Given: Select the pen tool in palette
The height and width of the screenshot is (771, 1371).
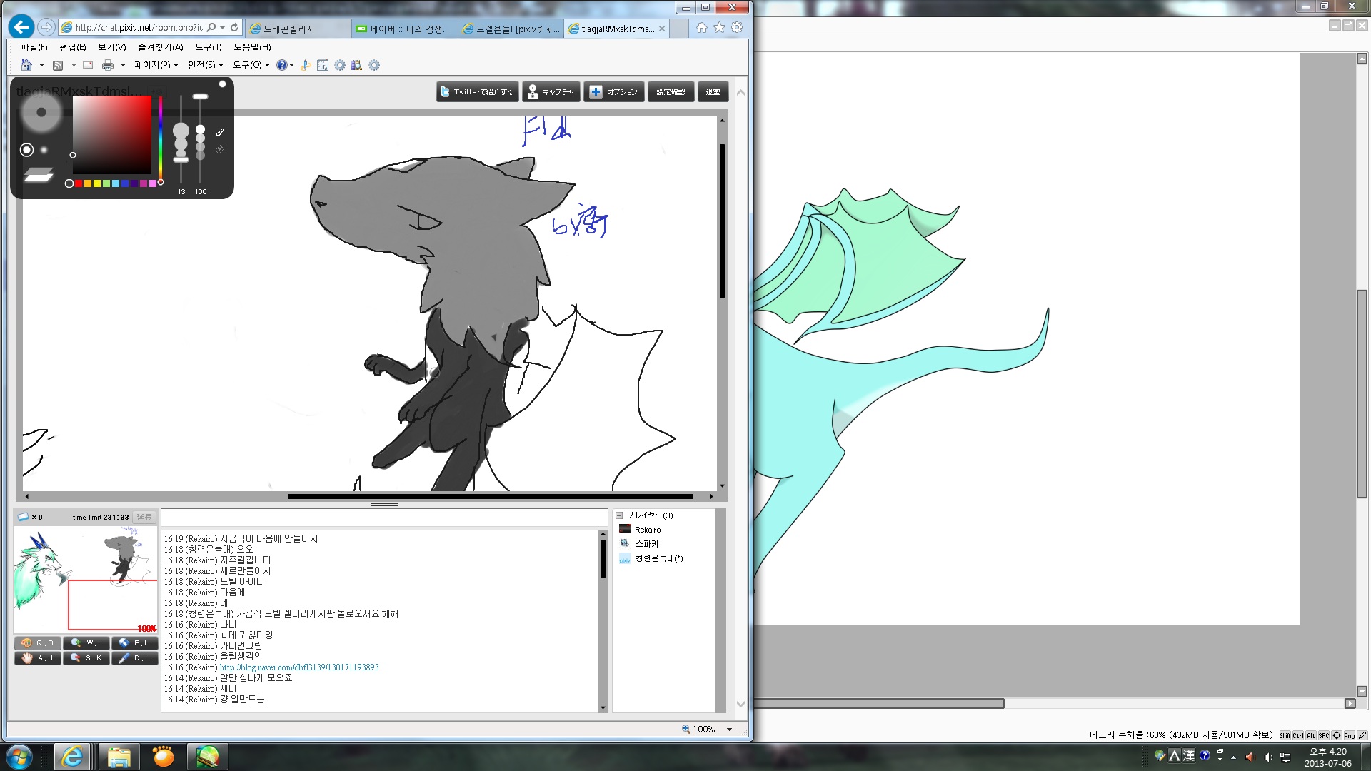Looking at the screenshot, I should click(220, 133).
